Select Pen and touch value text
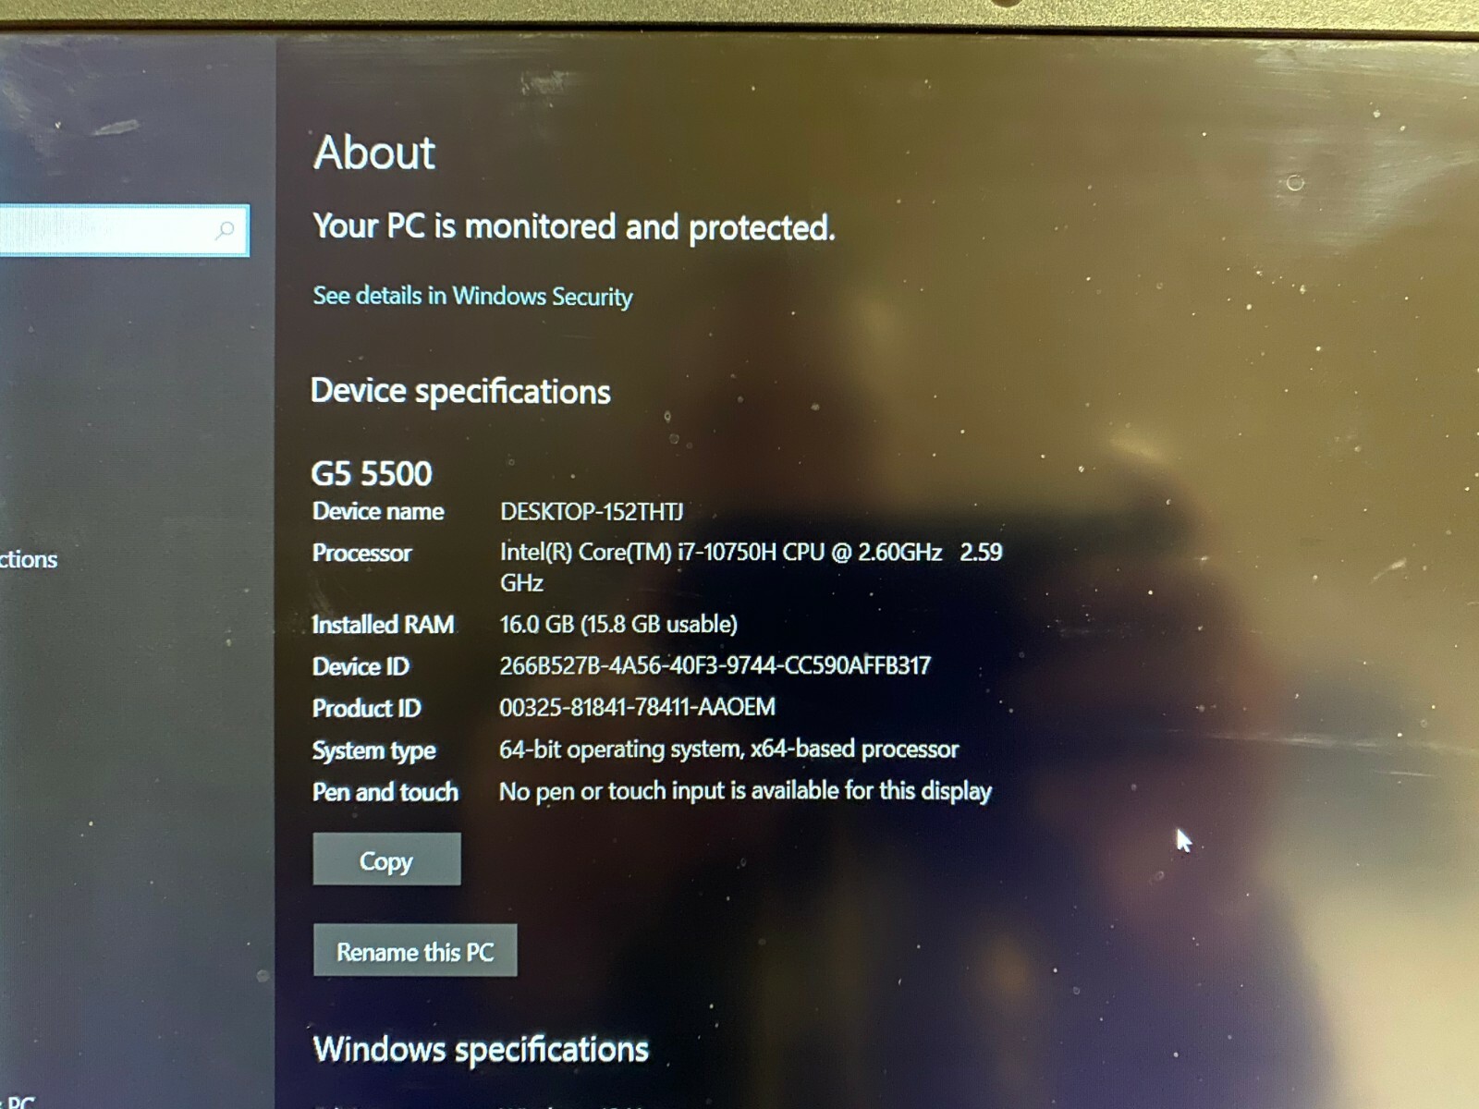The width and height of the screenshot is (1479, 1109). click(x=745, y=791)
